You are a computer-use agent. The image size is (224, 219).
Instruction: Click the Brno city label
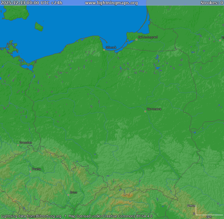pos(74,192)
